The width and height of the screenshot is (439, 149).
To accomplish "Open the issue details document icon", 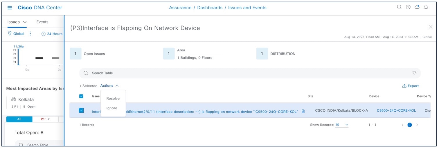I will point(303,111).
